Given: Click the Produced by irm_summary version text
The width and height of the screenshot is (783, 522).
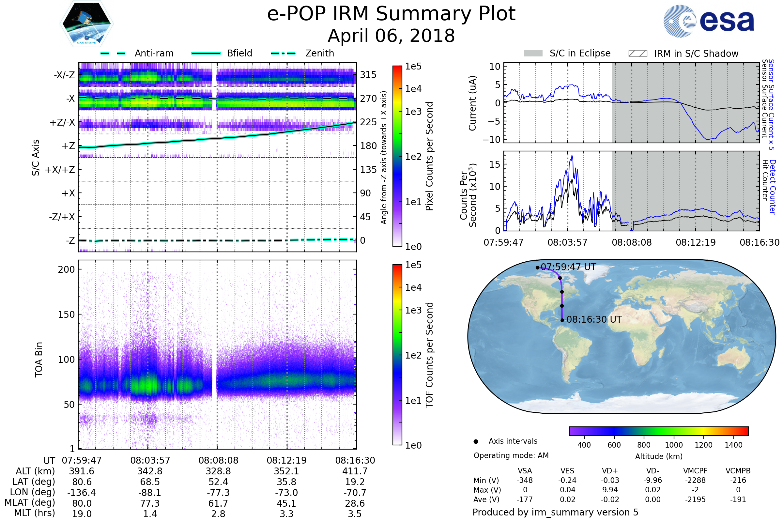Looking at the screenshot, I should click(555, 512).
